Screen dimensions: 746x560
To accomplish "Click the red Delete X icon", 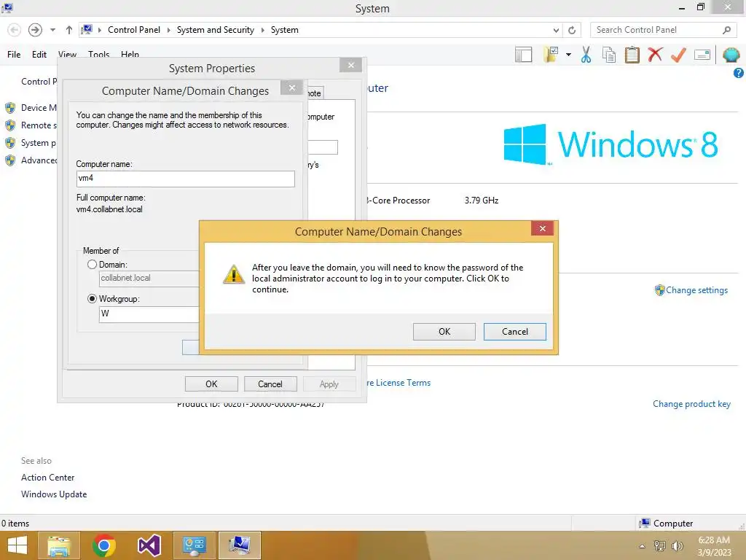I will (655, 54).
